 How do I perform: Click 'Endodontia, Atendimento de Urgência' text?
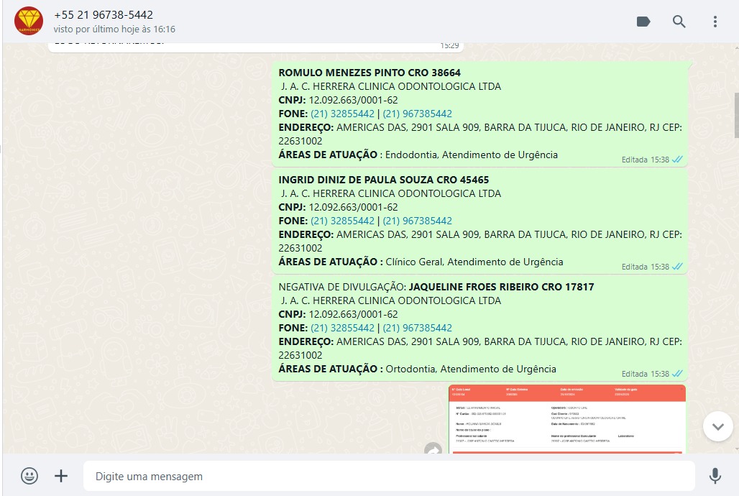472,155
